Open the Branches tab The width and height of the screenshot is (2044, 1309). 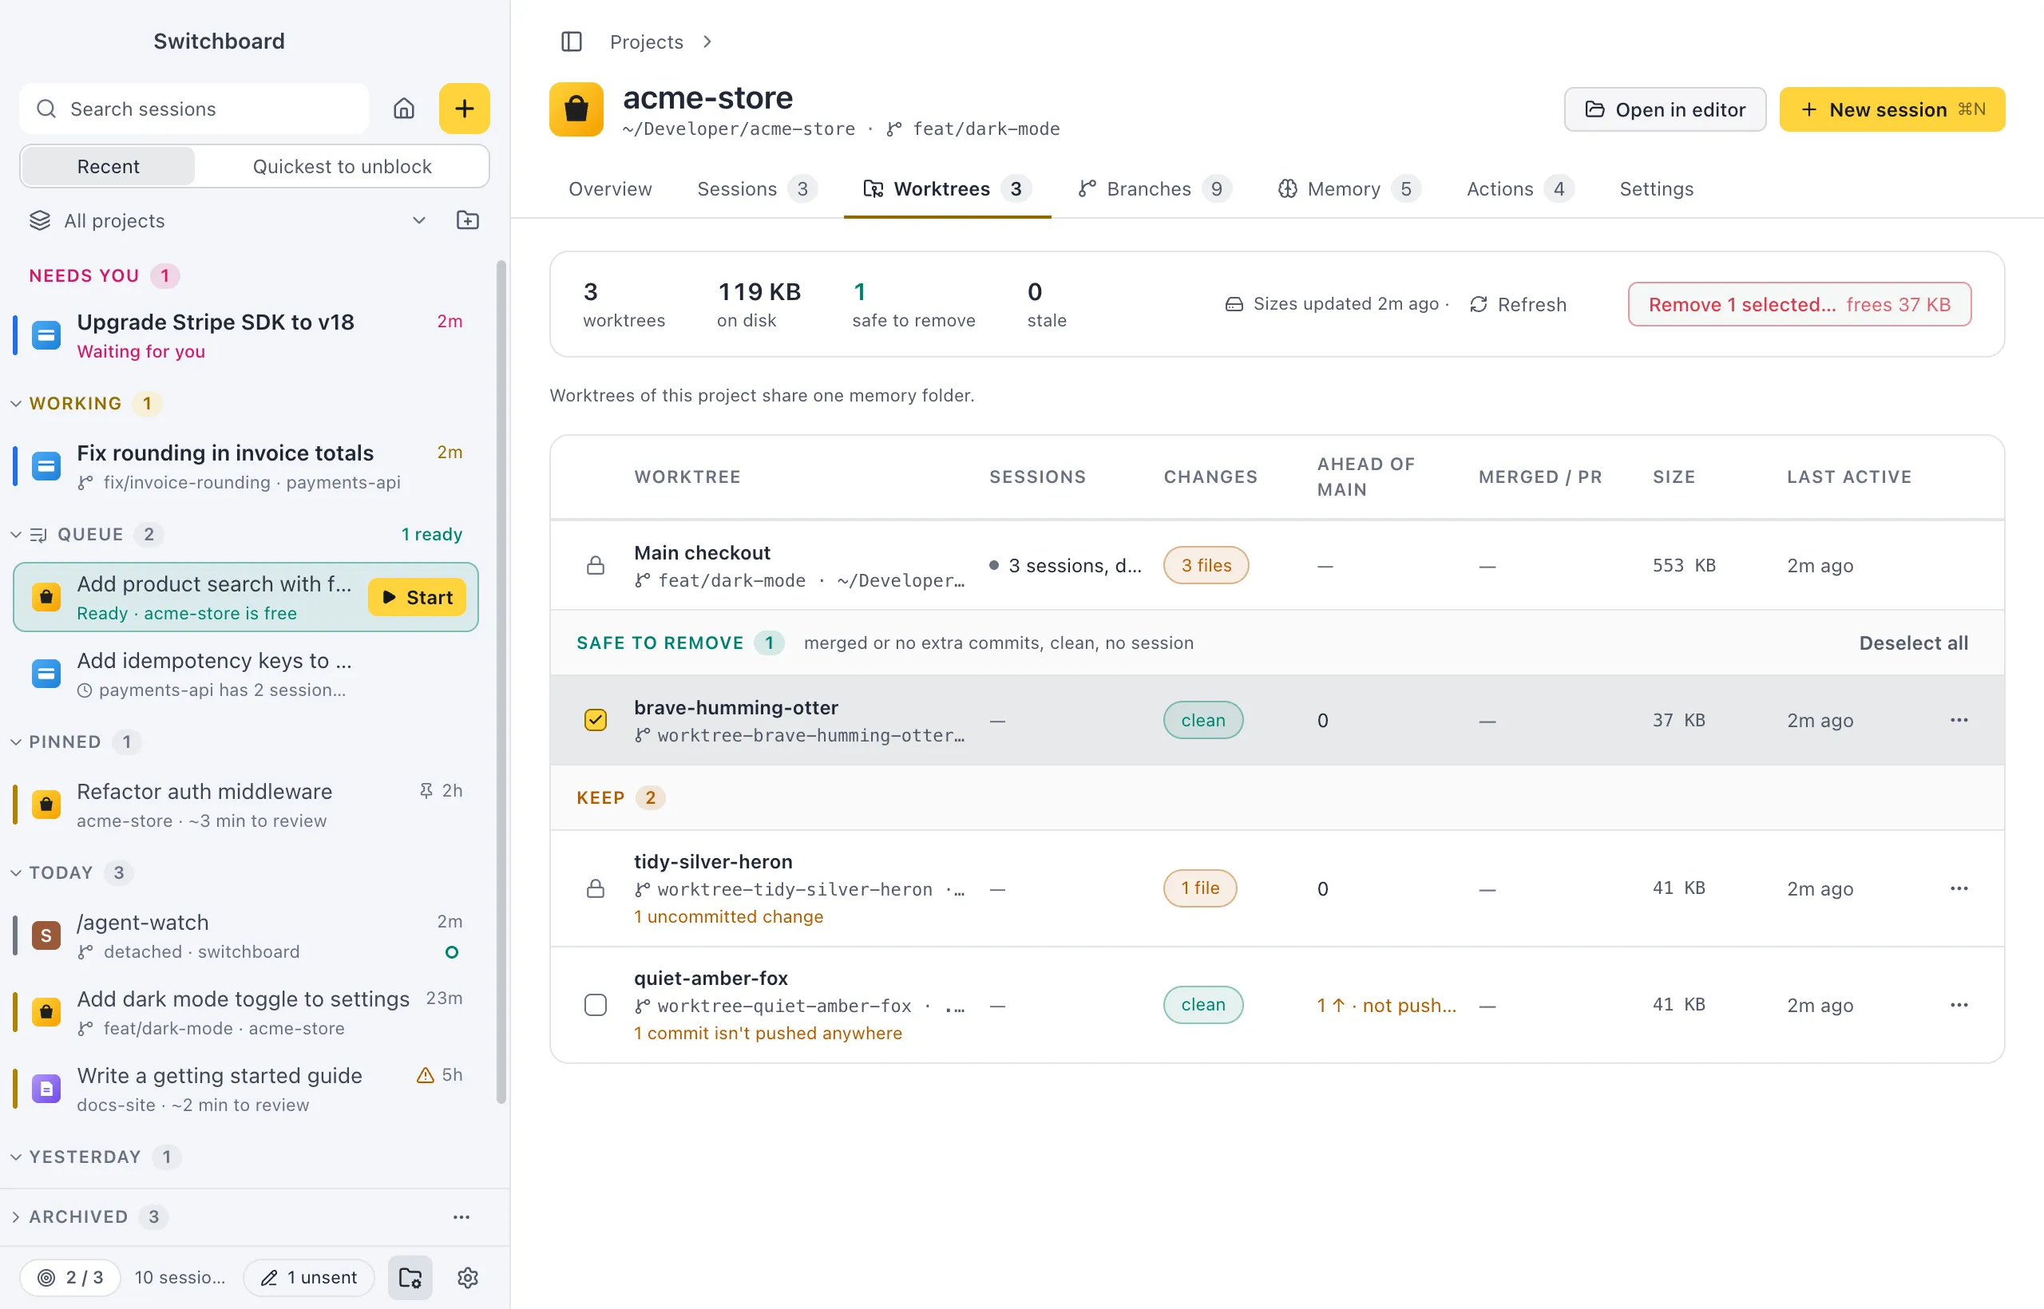[1154, 188]
